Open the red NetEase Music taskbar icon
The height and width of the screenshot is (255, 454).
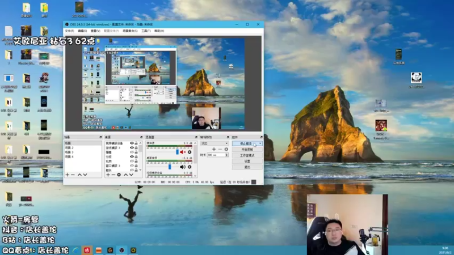87,250
